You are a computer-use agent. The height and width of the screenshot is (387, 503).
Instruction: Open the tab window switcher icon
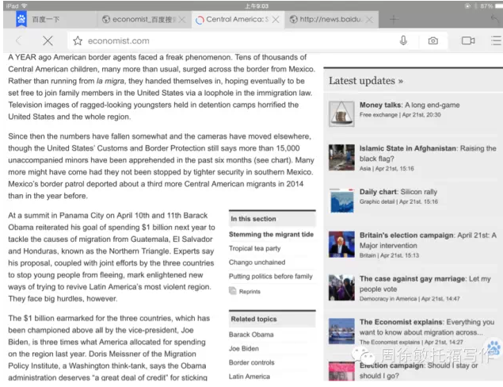point(467,40)
